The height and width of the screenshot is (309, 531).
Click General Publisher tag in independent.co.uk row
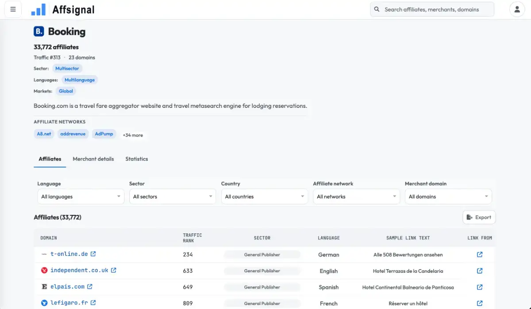(x=262, y=271)
